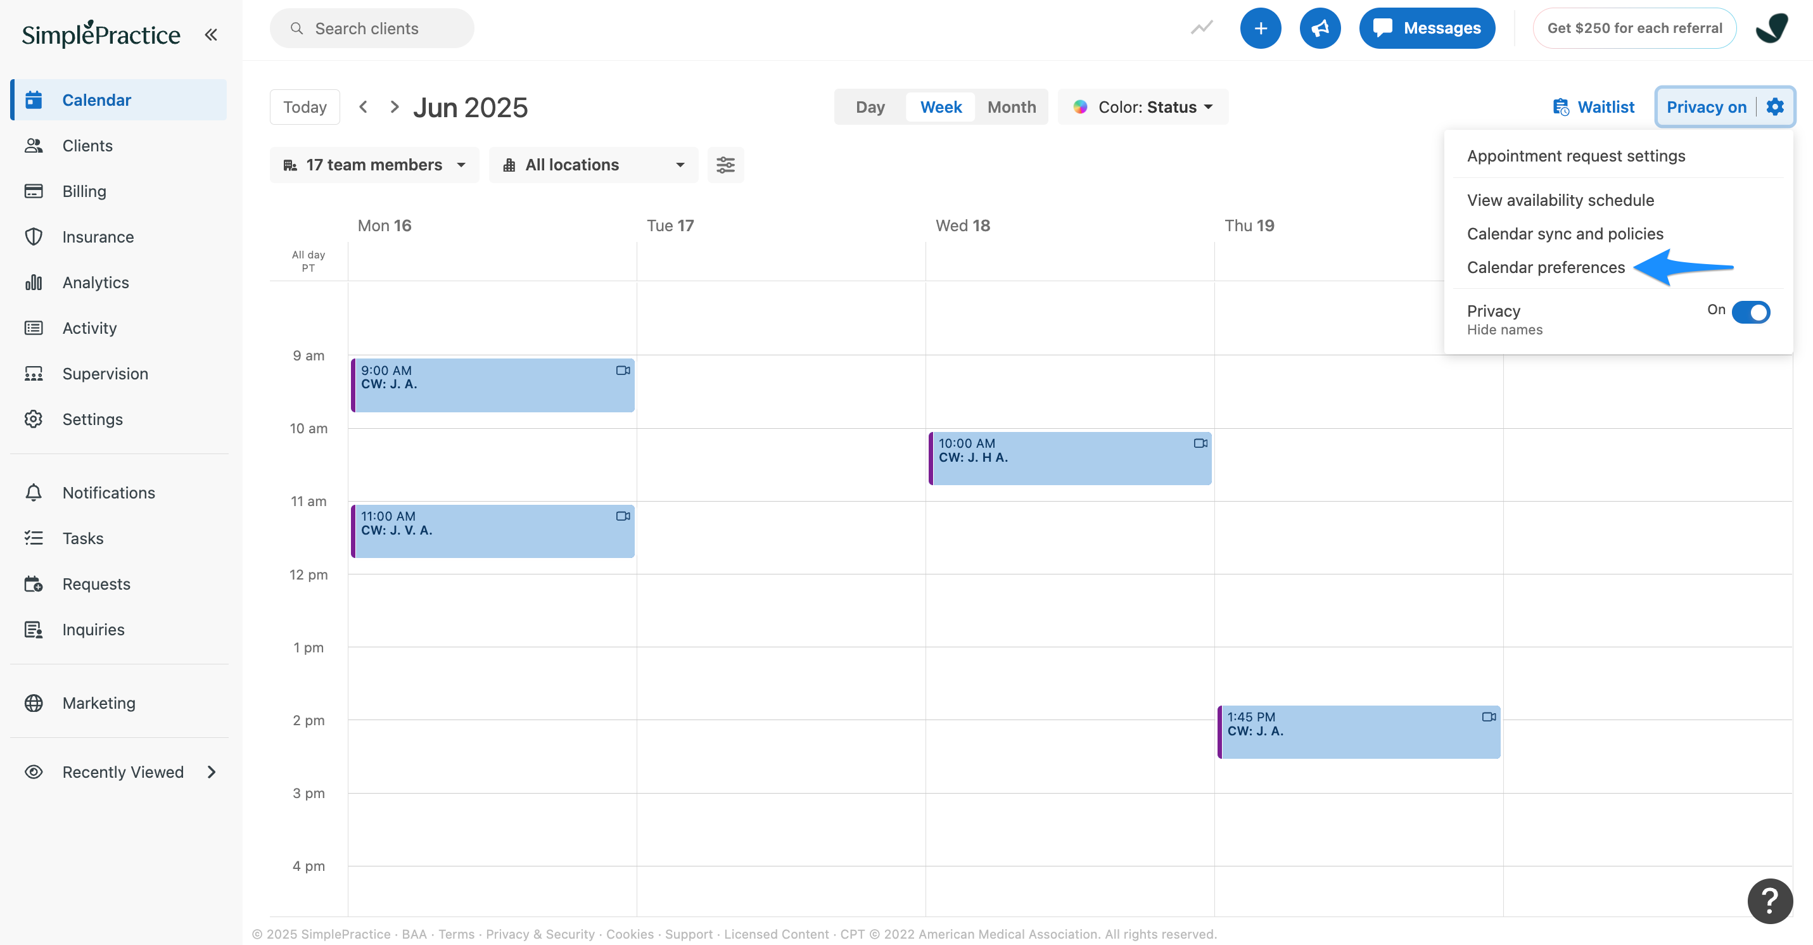Image resolution: width=1813 pixels, height=945 pixels.
Task: Click the Privacy on button
Action: [x=1706, y=107]
